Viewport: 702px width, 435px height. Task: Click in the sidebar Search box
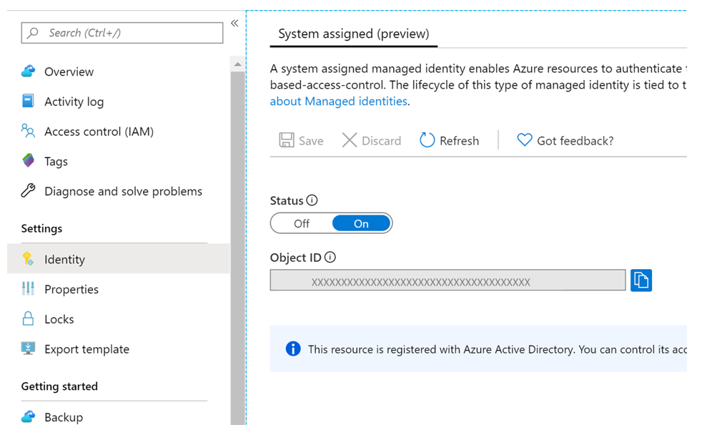coord(129,33)
